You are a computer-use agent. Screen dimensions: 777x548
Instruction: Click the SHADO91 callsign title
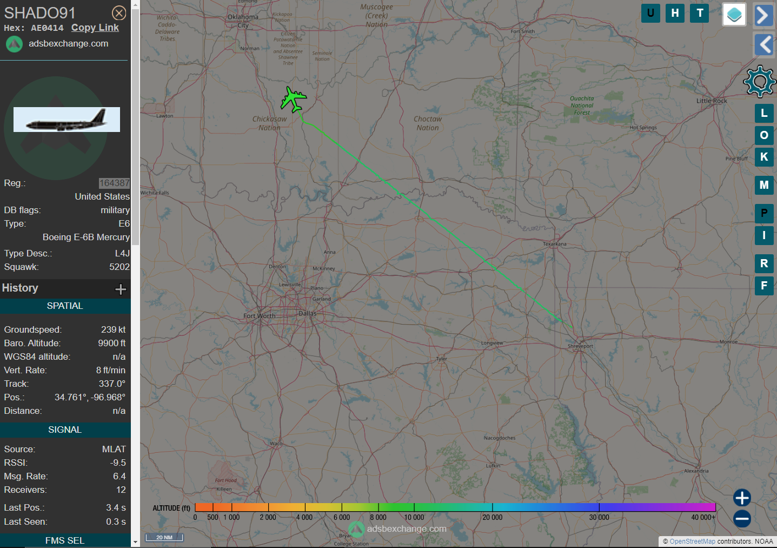40,13
